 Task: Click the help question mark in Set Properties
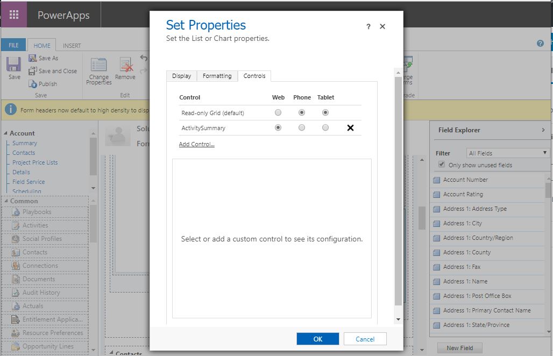point(368,26)
